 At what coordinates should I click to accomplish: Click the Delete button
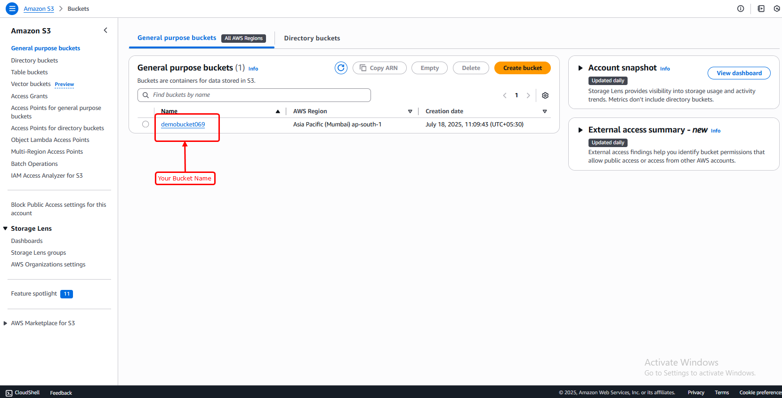click(x=471, y=68)
